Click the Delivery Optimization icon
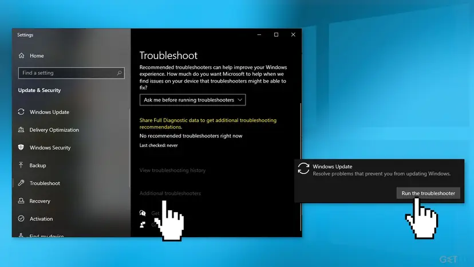This screenshot has width=474, height=267. pyautogui.click(x=21, y=129)
